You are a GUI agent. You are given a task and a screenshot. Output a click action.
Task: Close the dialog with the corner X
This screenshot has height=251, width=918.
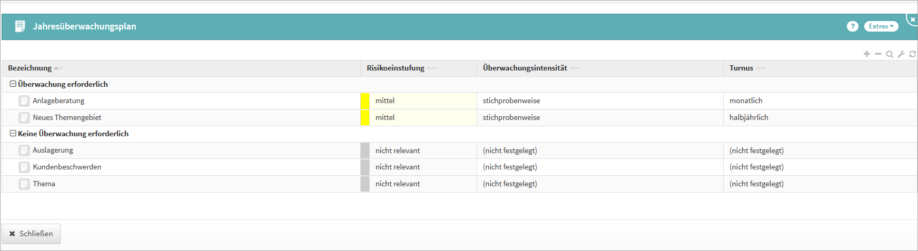point(913,19)
